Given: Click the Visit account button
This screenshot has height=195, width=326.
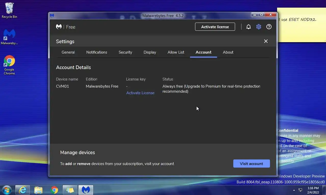Looking at the screenshot, I should (x=252, y=164).
